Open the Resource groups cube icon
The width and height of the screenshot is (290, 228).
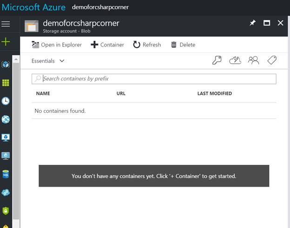tap(6, 65)
